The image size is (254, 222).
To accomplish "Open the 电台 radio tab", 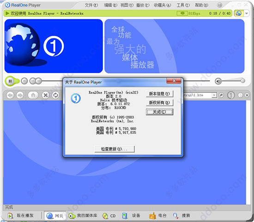I will point(158,216).
